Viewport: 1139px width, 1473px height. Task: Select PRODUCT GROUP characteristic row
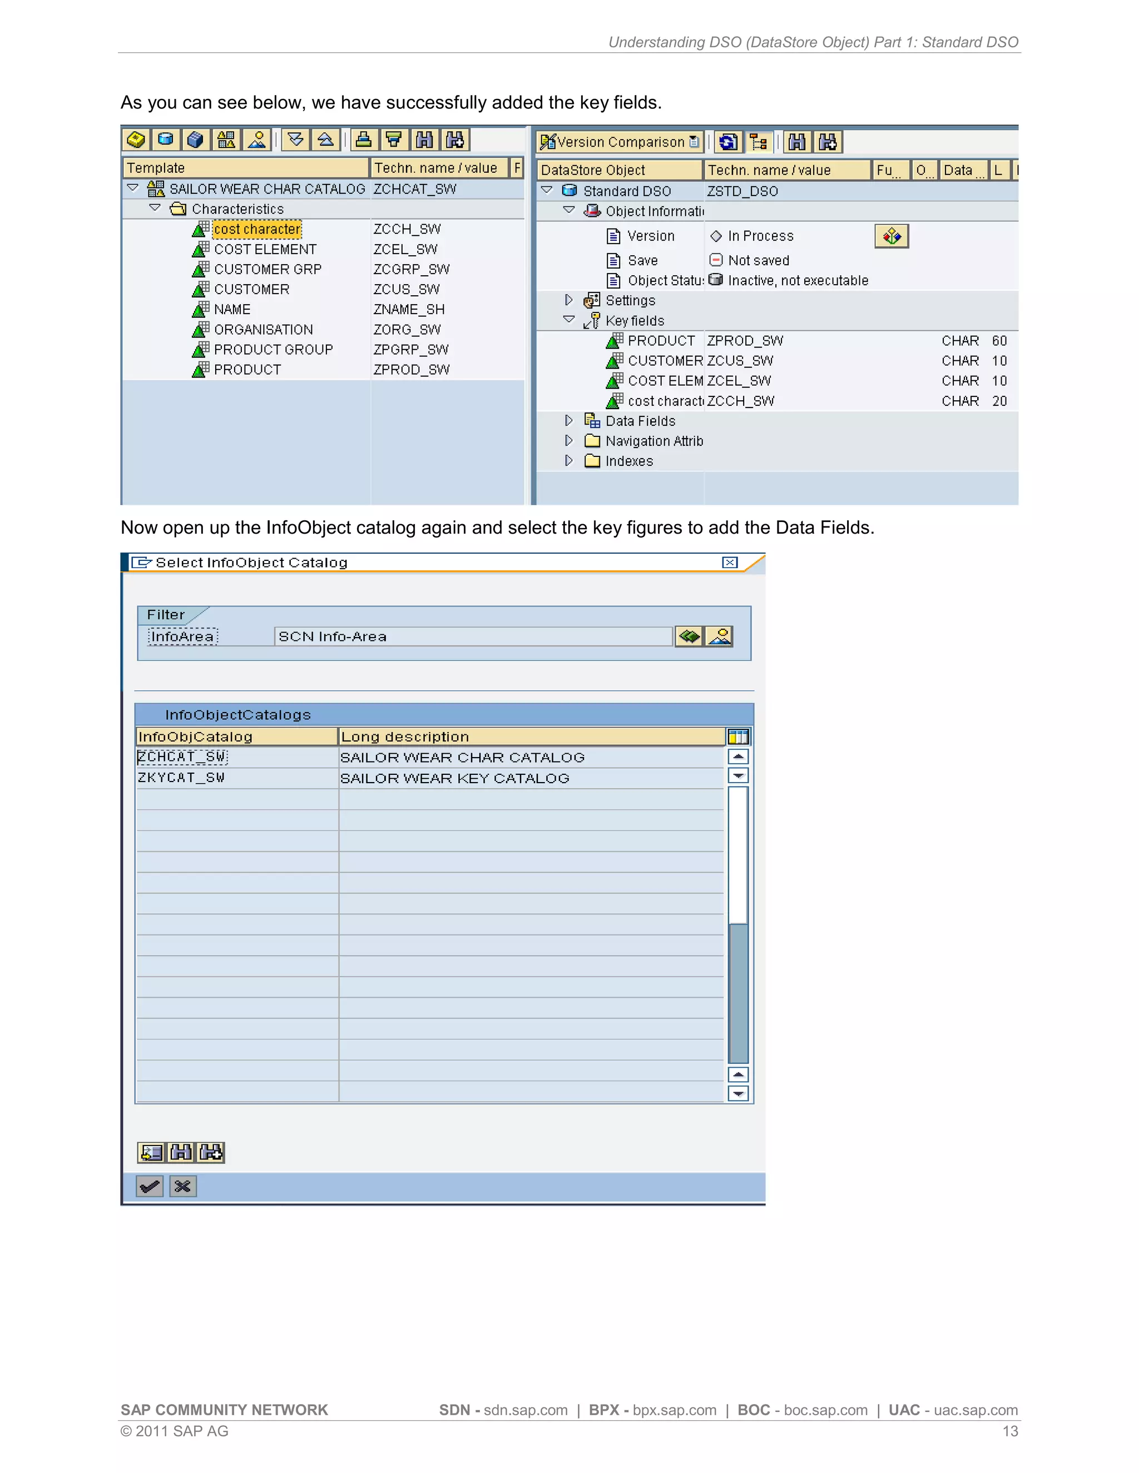(x=273, y=350)
